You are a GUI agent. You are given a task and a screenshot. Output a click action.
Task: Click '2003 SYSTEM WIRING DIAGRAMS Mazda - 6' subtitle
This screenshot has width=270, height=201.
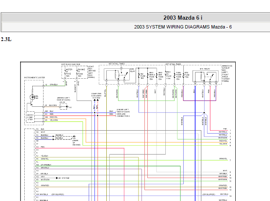[183, 27]
